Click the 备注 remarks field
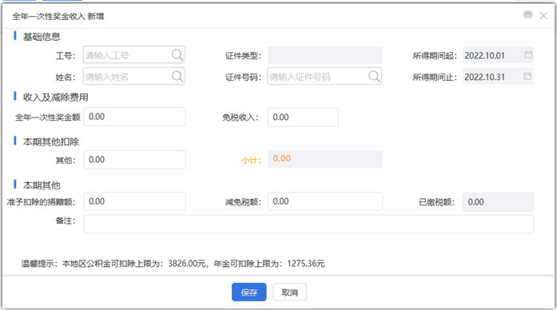 (308, 224)
